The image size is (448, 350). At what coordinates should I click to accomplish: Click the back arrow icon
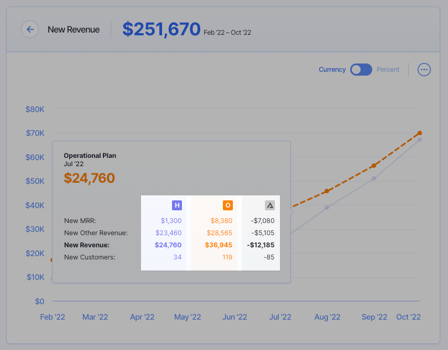(x=30, y=29)
